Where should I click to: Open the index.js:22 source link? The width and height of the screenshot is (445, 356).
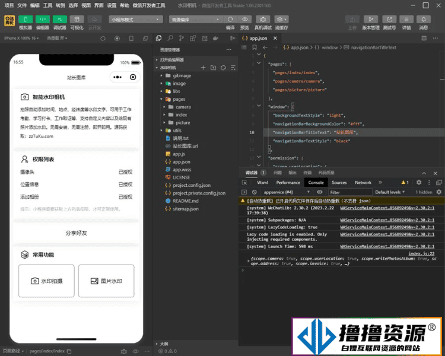(x=421, y=253)
